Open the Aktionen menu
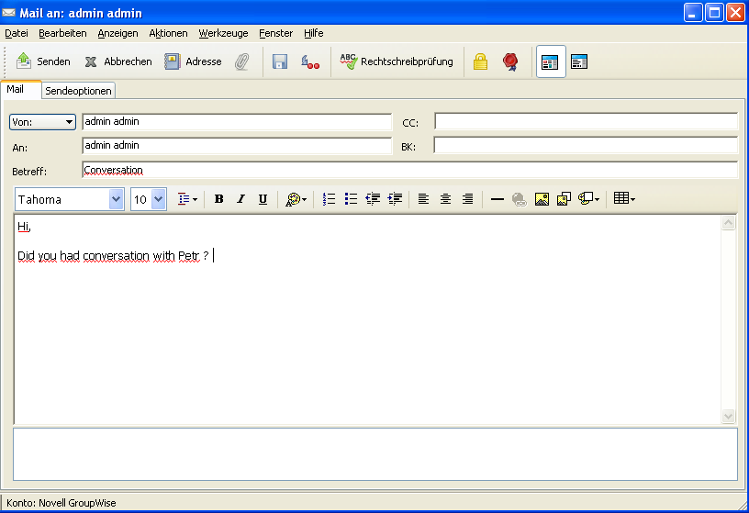Viewport: 749px width, 513px height. (168, 33)
